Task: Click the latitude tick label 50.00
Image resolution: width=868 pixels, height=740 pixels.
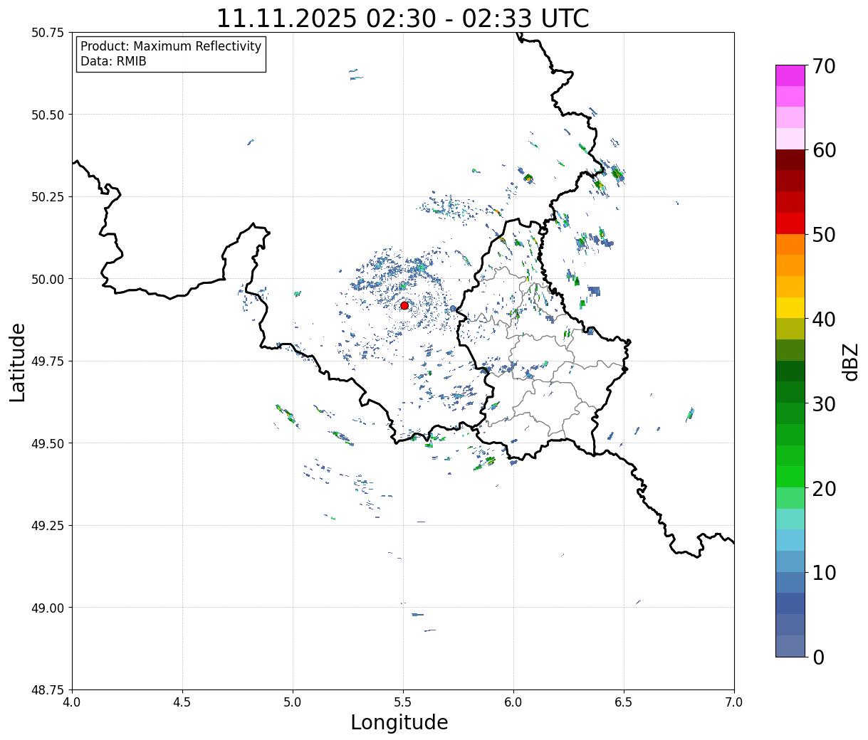Action: [x=48, y=279]
